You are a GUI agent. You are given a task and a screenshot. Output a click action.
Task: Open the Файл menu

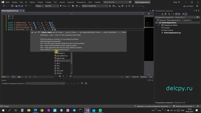click(8, 2)
